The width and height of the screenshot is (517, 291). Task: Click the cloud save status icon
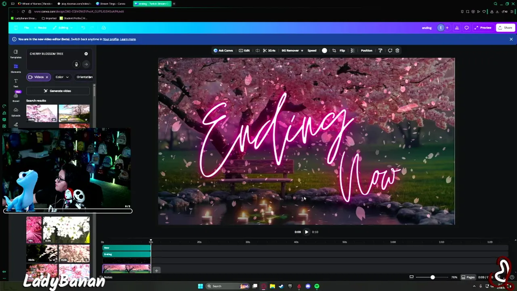pos(104,28)
